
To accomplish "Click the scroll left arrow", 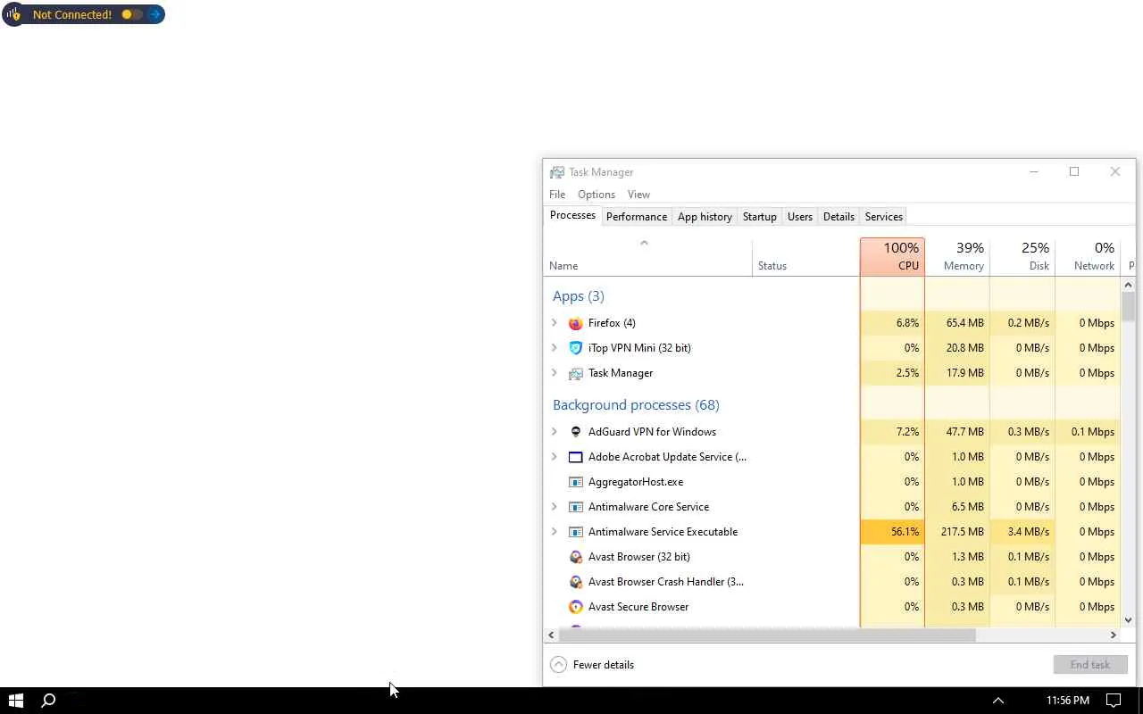I will (551, 635).
